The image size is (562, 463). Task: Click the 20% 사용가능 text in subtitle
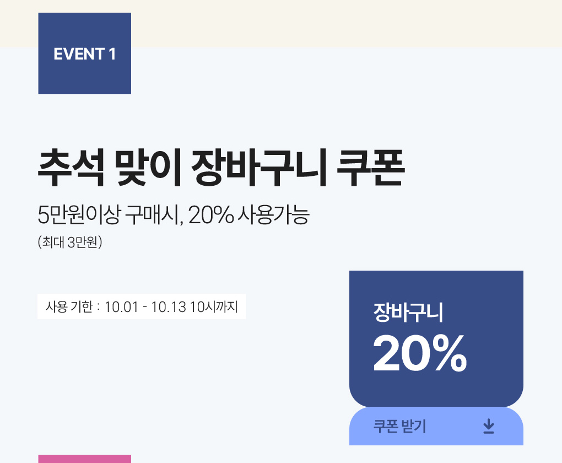pyautogui.click(x=248, y=215)
